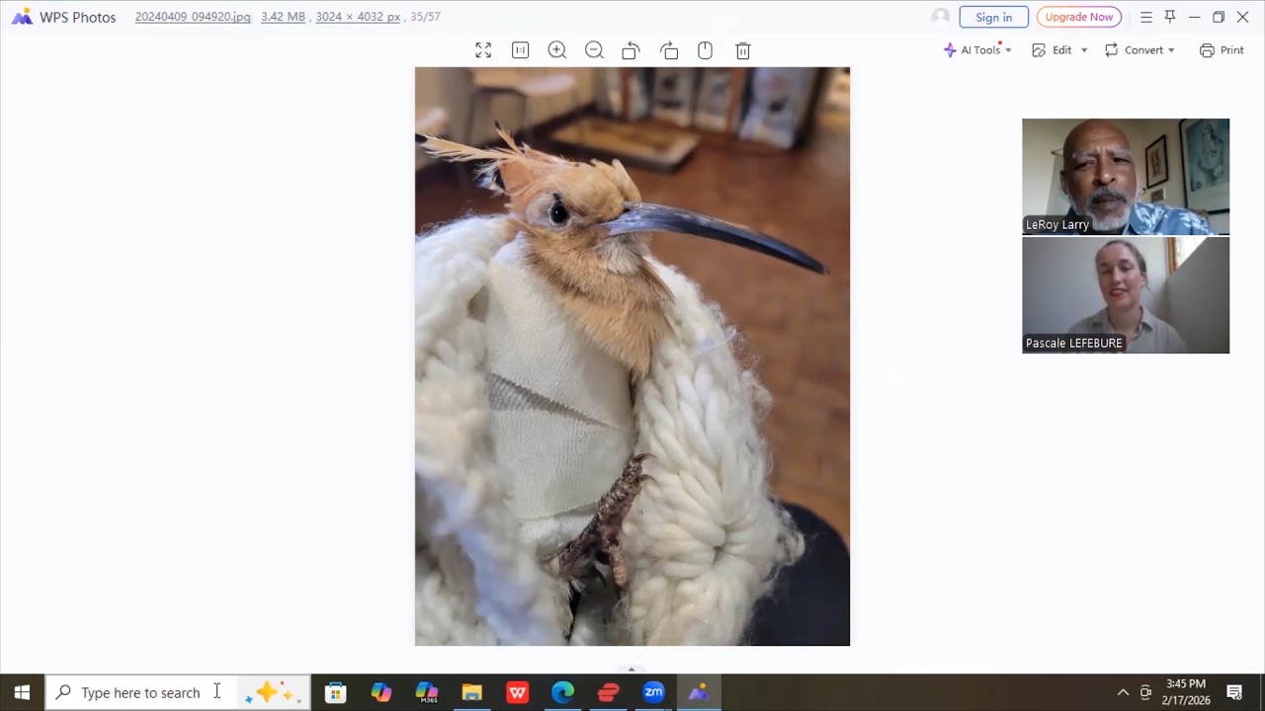Click the Sign in button
The image size is (1265, 711).
(993, 17)
